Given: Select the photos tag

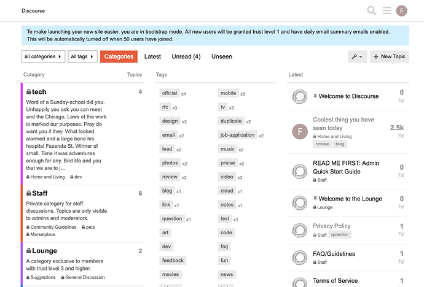Looking at the screenshot, I should (170, 163).
